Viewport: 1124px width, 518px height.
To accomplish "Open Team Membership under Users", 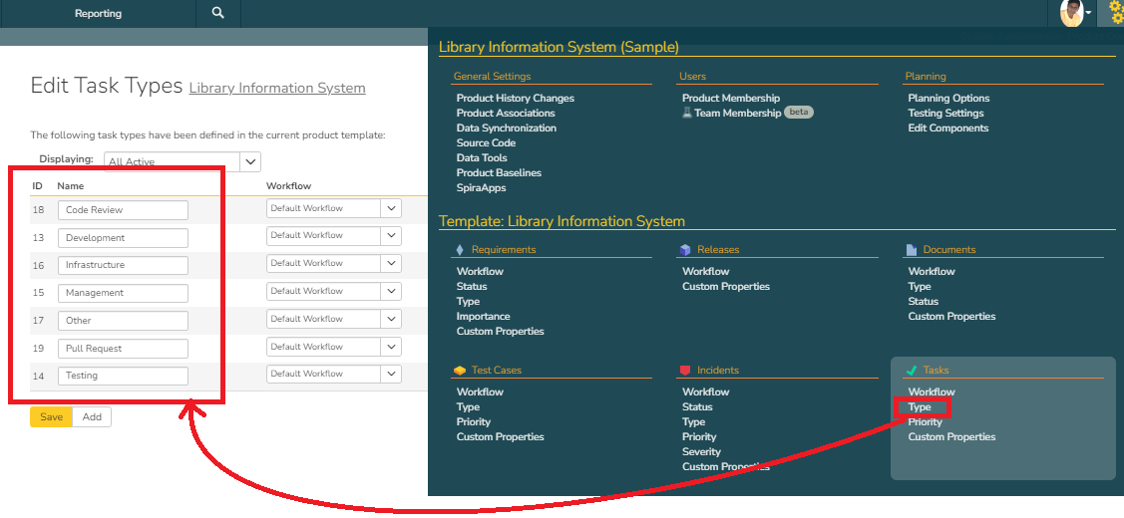I will point(738,114).
